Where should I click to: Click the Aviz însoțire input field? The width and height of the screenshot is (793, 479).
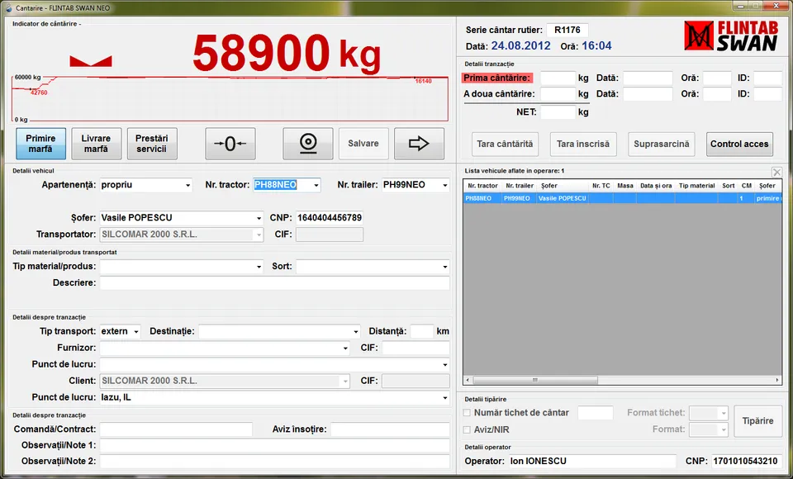390,429
